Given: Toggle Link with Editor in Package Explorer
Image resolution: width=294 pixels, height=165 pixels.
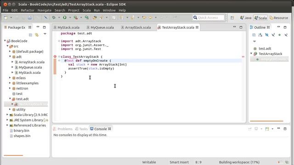Looking at the screenshot, I should (x=37, y=35).
